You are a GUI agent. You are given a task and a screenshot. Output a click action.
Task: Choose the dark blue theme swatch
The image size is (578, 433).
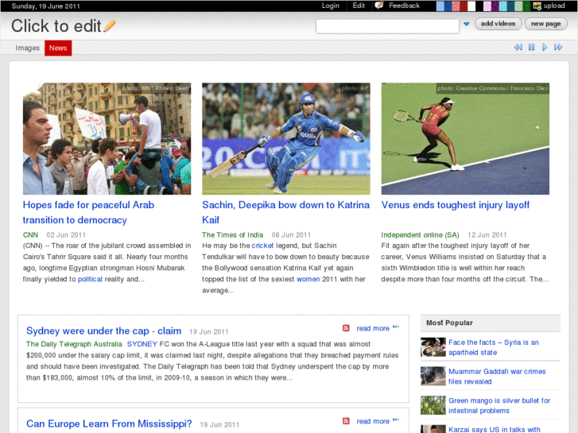click(x=448, y=6)
